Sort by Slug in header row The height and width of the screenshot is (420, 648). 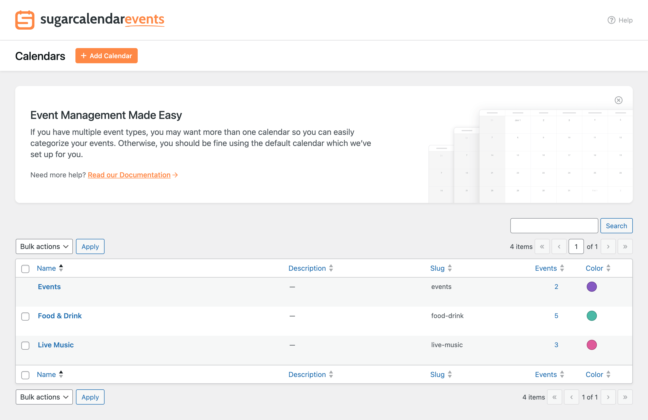point(437,268)
